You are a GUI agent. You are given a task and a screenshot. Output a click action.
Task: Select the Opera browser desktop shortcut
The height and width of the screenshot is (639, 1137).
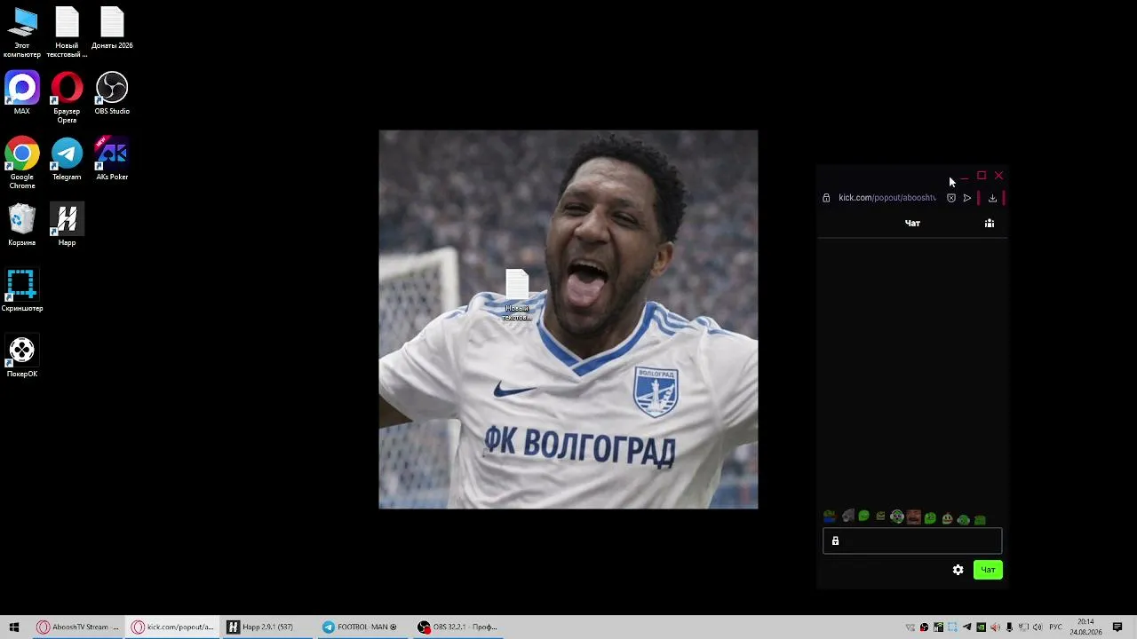point(67,98)
